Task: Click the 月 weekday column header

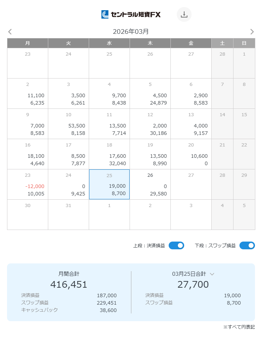Action: coord(27,43)
